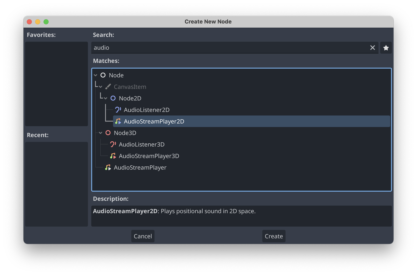Select the AudioListener3D tree item
The width and height of the screenshot is (417, 275).
click(142, 144)
